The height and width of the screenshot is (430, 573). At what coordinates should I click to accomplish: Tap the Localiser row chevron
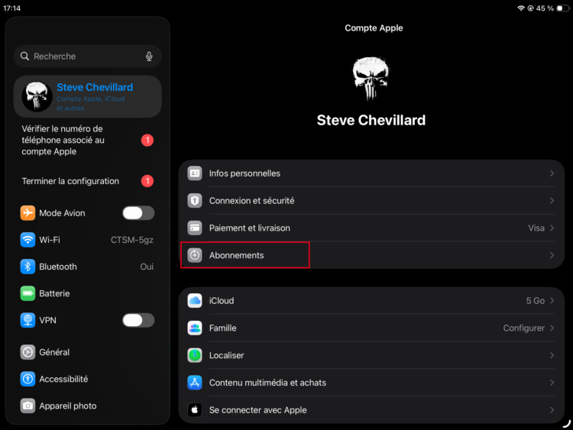pos(552,355)
